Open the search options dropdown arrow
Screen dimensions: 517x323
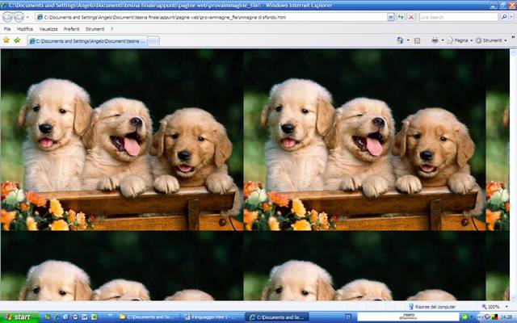[512, 17]
